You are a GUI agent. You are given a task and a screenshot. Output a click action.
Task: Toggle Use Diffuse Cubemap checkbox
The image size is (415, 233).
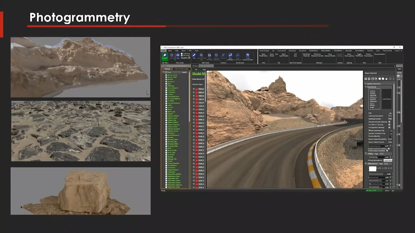389,125
